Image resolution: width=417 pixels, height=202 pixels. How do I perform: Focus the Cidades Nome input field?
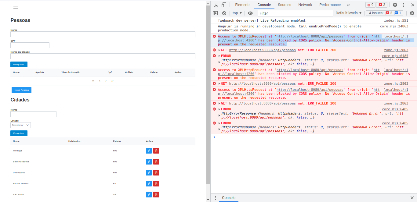coord(33,114)
